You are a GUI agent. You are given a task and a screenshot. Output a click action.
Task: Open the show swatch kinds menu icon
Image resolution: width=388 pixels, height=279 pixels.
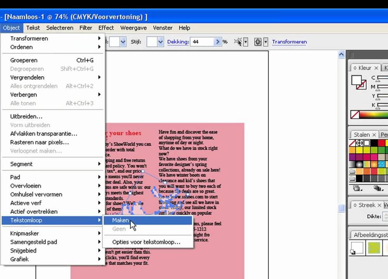tap(378, 188)
